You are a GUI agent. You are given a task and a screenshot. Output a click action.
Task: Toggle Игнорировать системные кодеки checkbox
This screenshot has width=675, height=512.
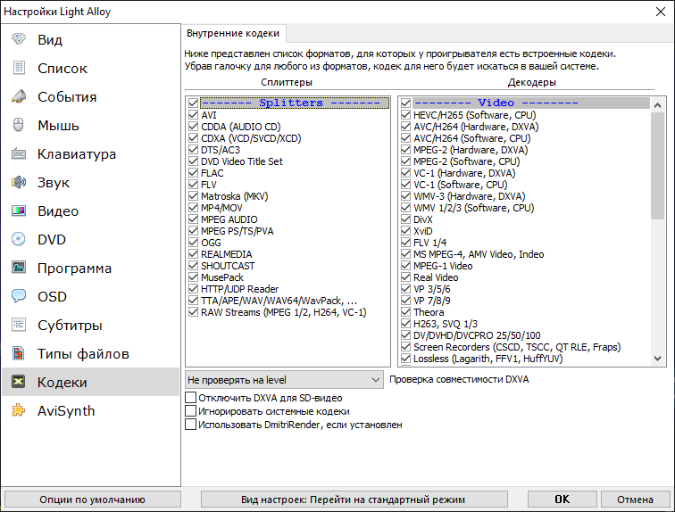(190, 411)
